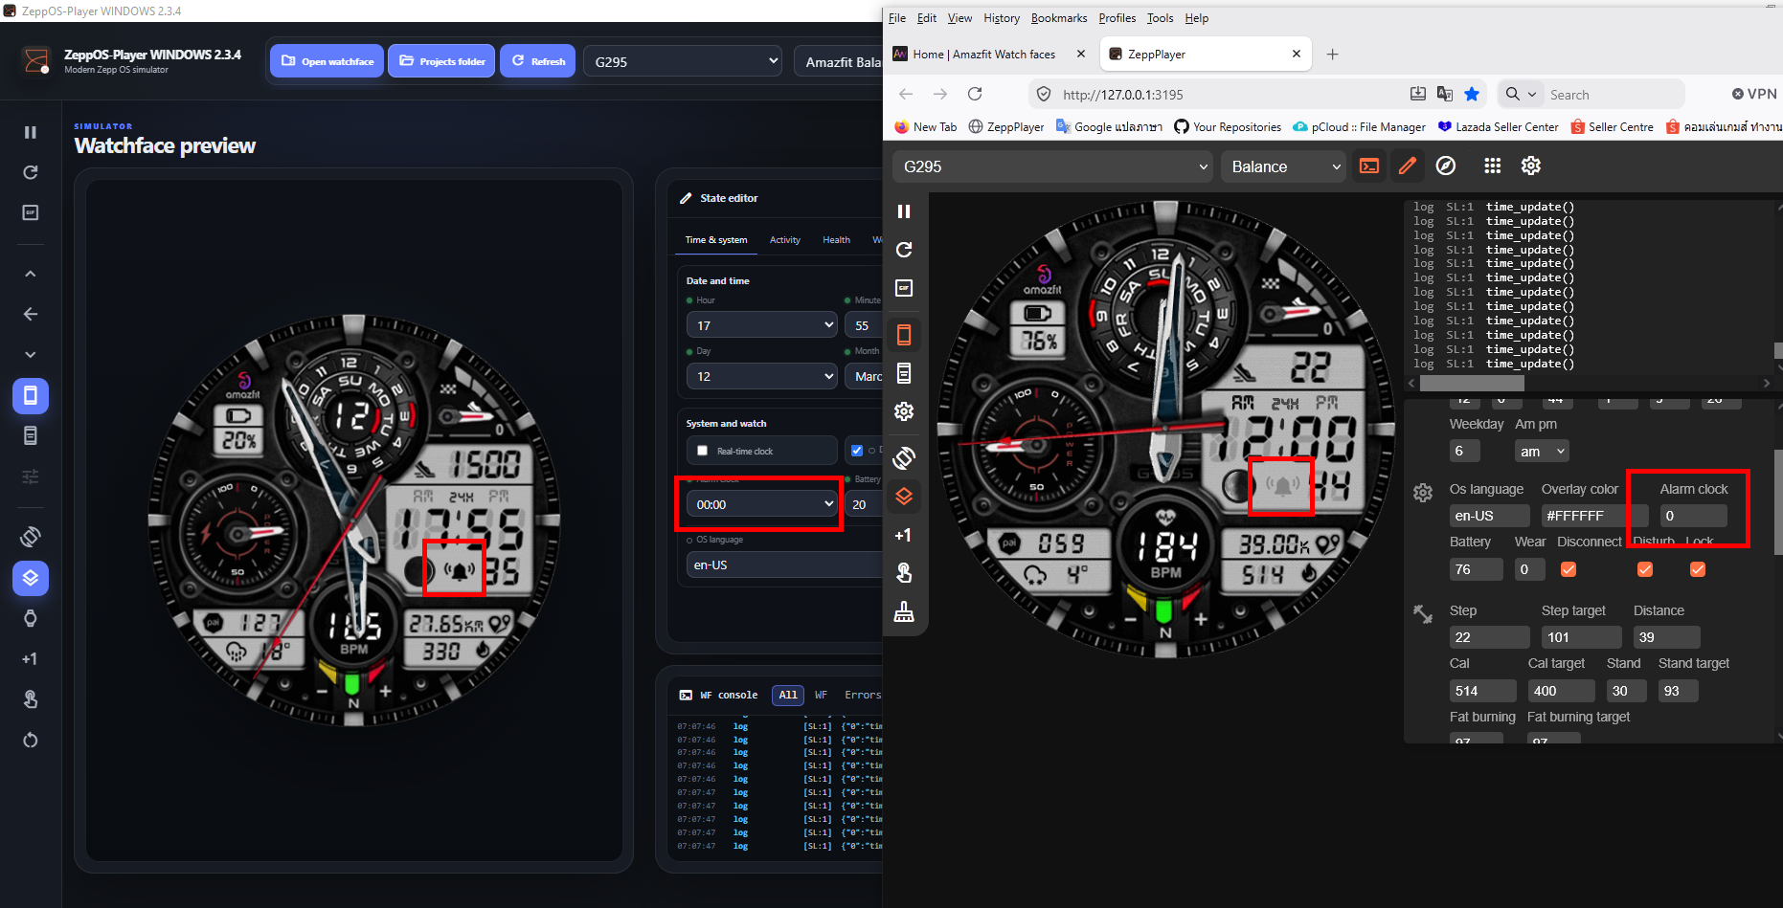Switch to the Activity tab
This screenshot has height=908, width=1783.
(785, 240)
